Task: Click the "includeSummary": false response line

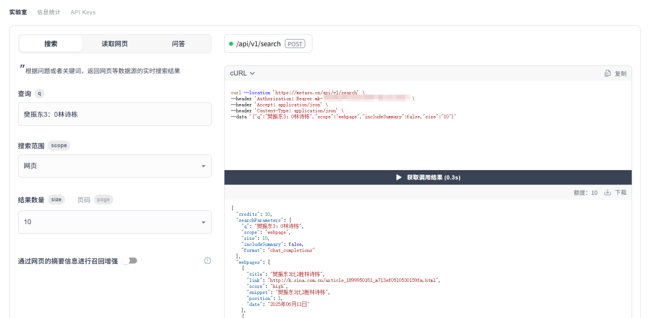Action: [x=272, y=244]
